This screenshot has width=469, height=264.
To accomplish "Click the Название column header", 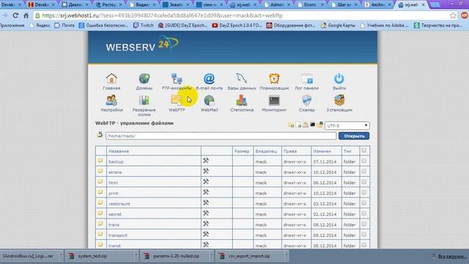I will (x=119, y=151).
